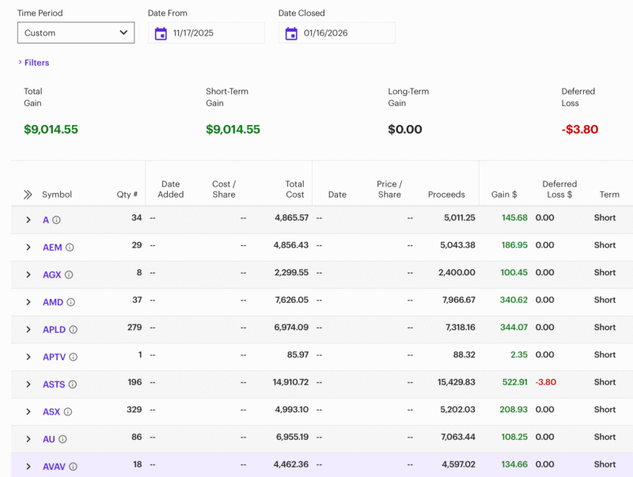This screenshot has height=477, width=633.
Task: Click the info icon next to AEM
Action: point(70,248)
